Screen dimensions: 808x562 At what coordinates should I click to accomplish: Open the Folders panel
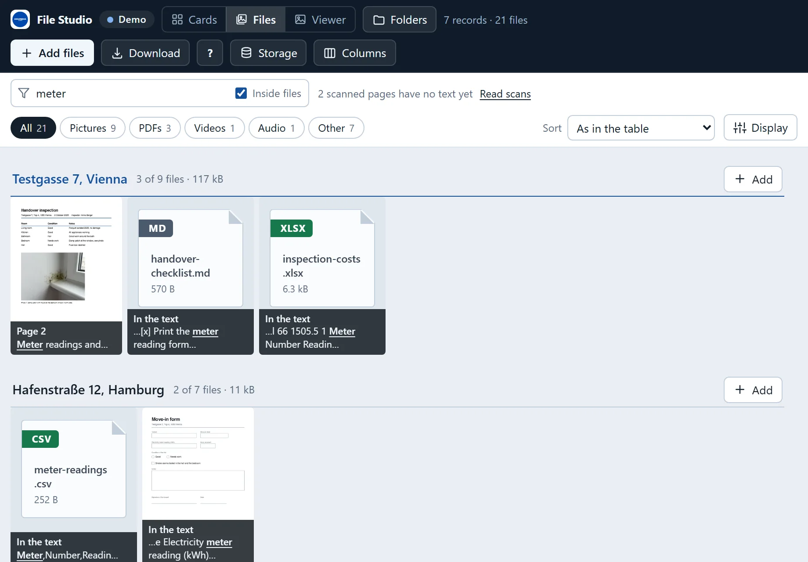tap(400, 19)
